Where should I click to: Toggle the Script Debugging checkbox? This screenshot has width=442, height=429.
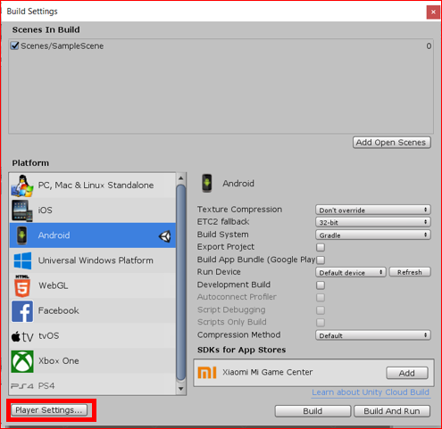(321, 310)
